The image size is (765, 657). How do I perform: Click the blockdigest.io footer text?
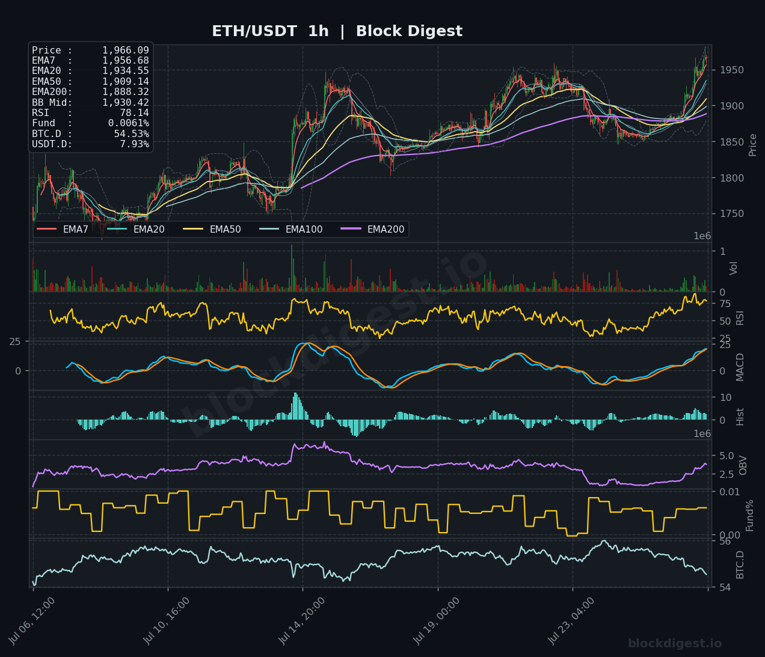pos(675,644)
